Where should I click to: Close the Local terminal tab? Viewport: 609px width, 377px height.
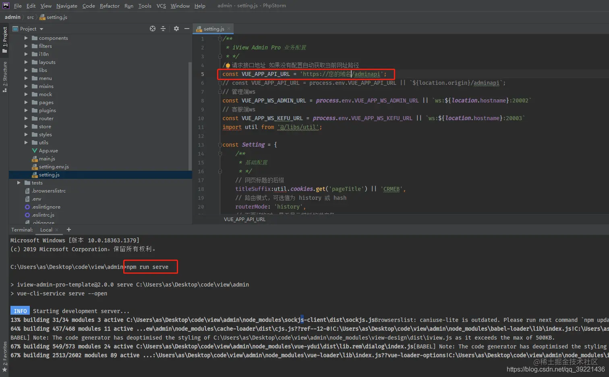tap(57, 230)
